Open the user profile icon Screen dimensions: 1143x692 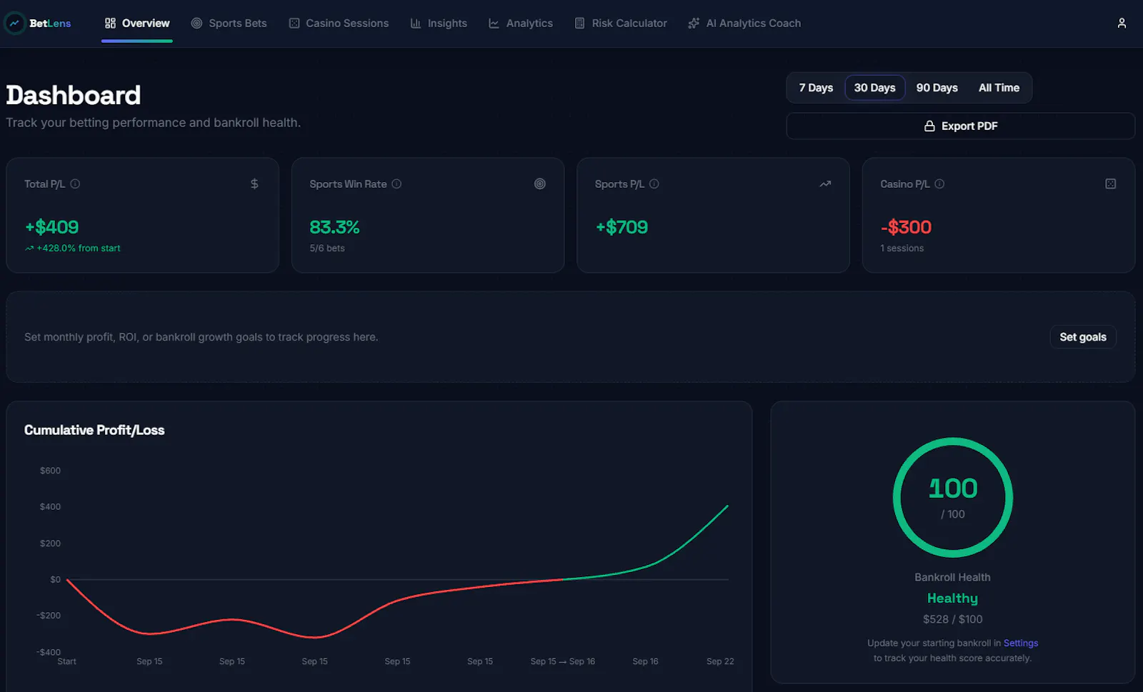(x=1122, y=23)
